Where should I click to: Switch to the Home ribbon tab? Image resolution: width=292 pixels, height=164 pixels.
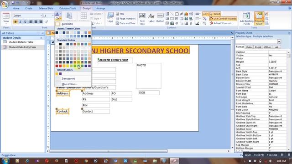tap(16, 8)
